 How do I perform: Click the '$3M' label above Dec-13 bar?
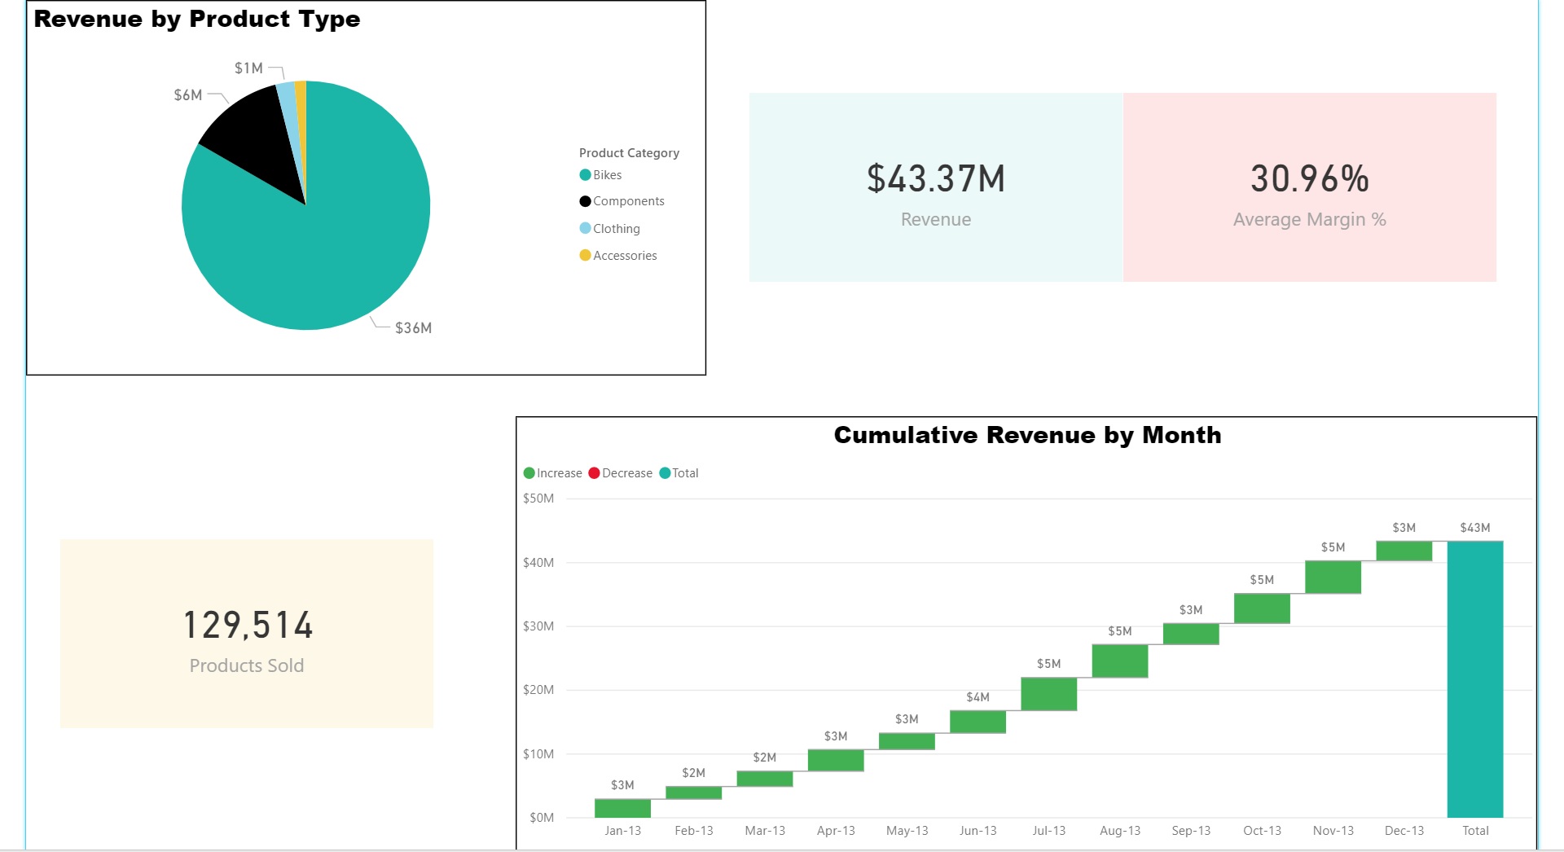[x=1404, y=528]
